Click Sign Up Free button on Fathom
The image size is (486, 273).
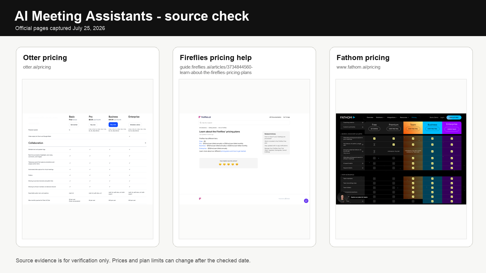[454, 117]
